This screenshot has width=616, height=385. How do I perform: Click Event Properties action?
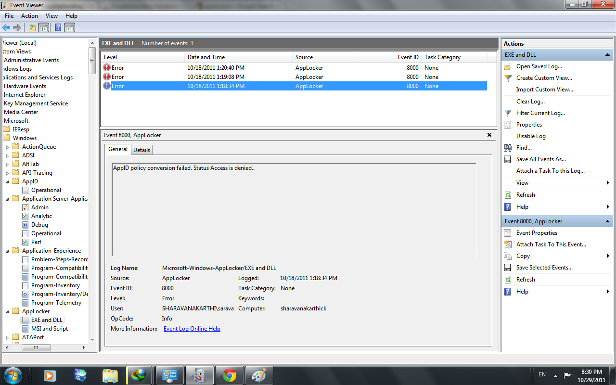click(537, 233)
